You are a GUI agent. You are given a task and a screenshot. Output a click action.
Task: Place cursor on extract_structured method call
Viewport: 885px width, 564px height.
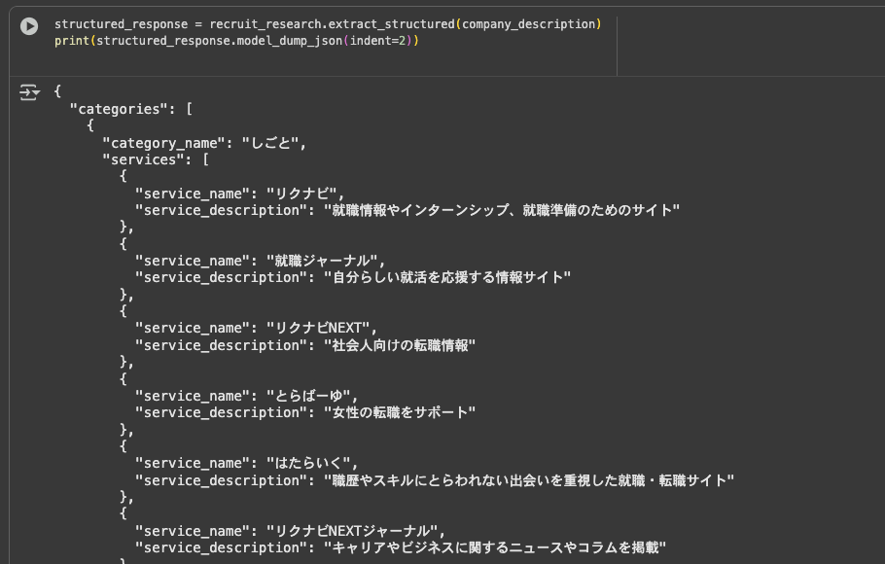coord(400,24)
